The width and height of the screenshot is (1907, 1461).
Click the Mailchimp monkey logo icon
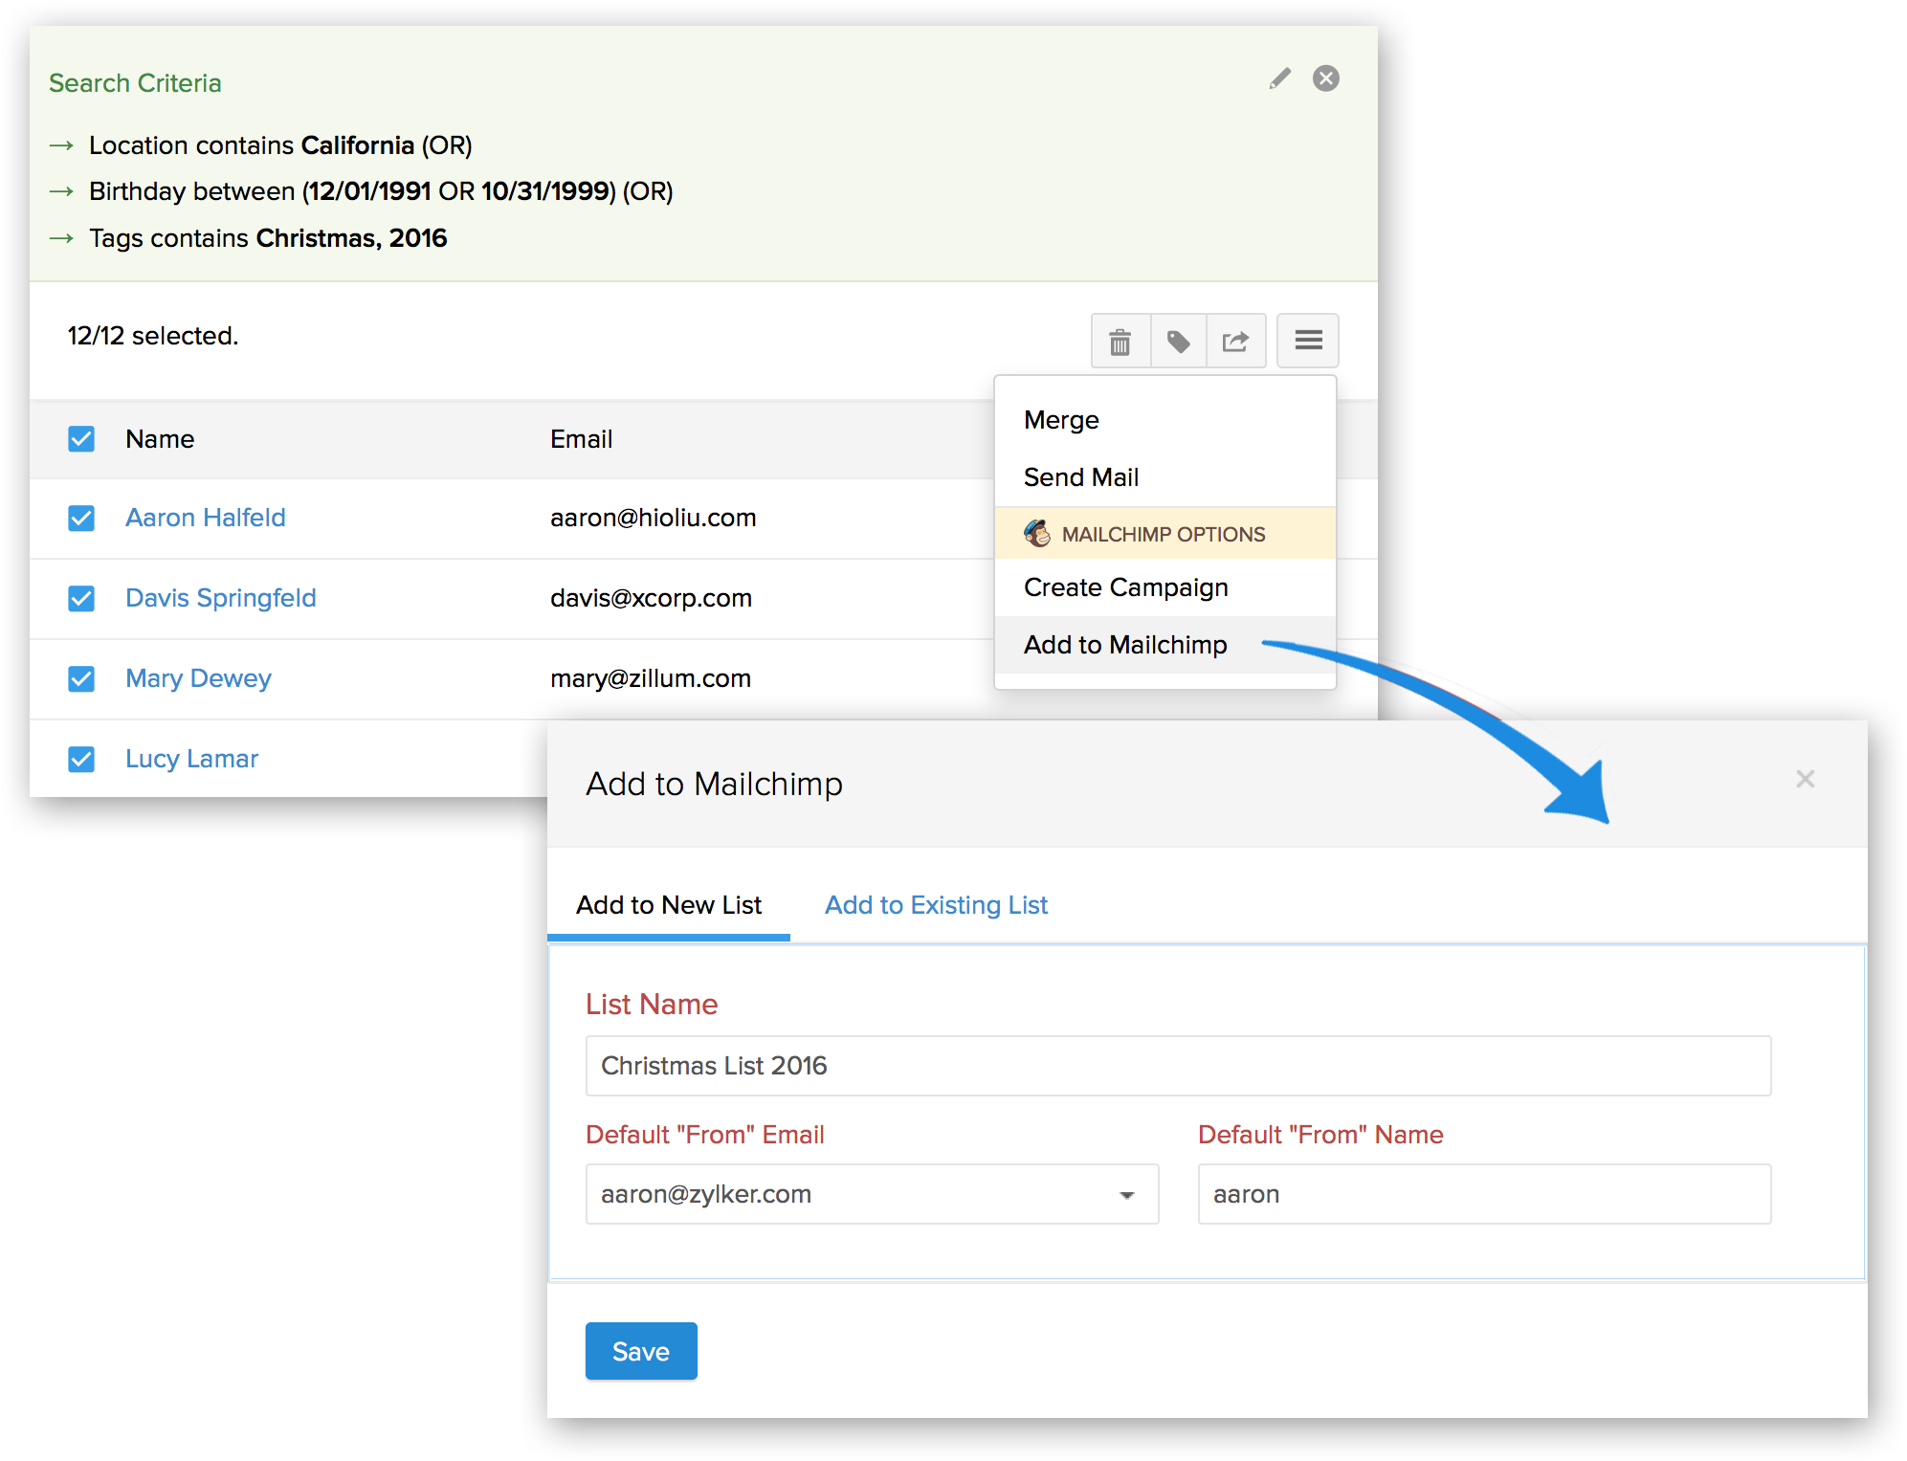1037,533
